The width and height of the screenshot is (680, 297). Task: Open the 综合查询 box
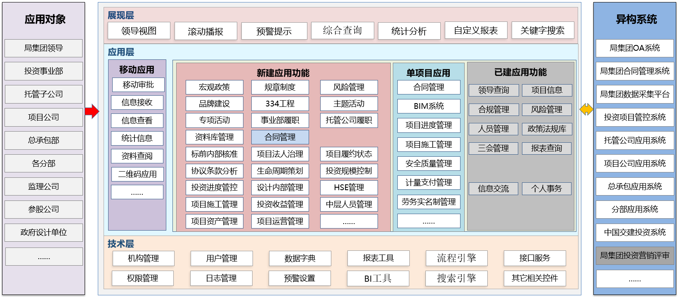pos(342,31)
